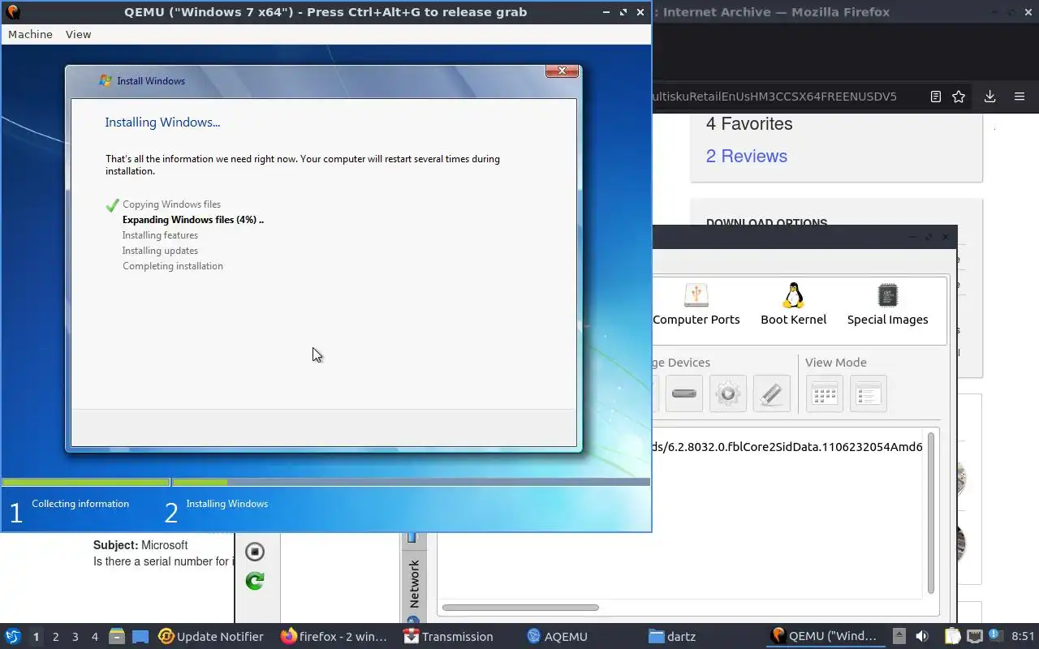Image resolution: width=1039 pixels, height=649 pixels.
Task: Click the AQEMU horizontal scrollbar
Action: tap(520, 608)
